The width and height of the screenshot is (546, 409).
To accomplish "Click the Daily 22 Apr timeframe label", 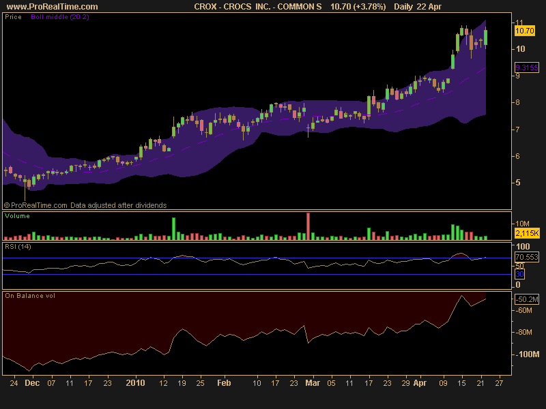I will click(418, 7).
